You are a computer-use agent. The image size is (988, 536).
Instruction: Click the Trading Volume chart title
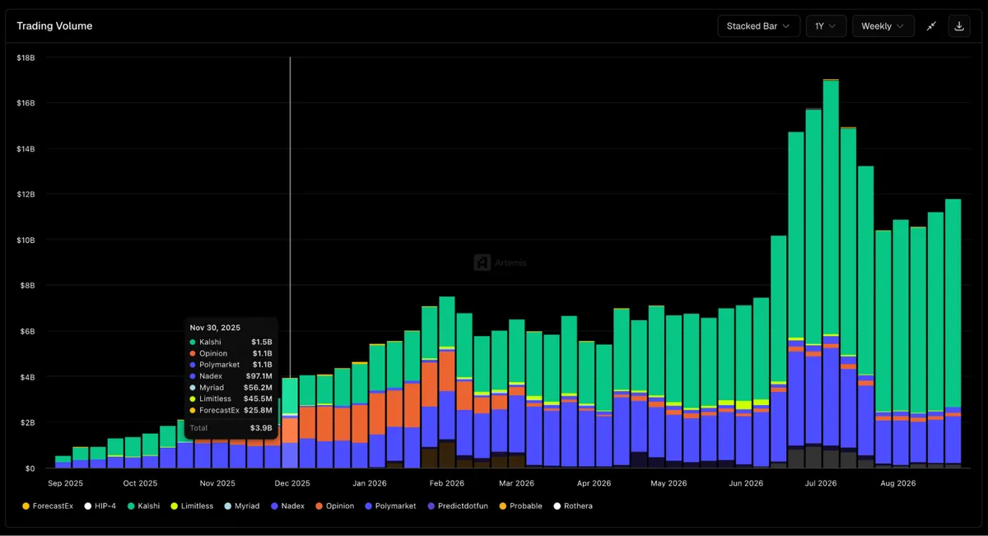pyautogui.click(x=54, y=26)
